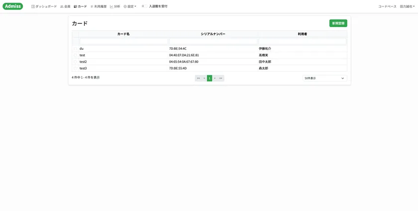Select the radio button for card du
418x211 pixels.
pos(76,49)
